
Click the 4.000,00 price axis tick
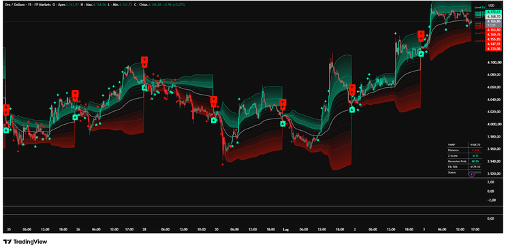[494, 124]
